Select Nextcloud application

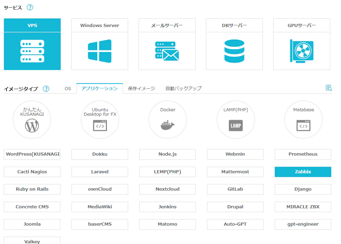pos(167,189)
